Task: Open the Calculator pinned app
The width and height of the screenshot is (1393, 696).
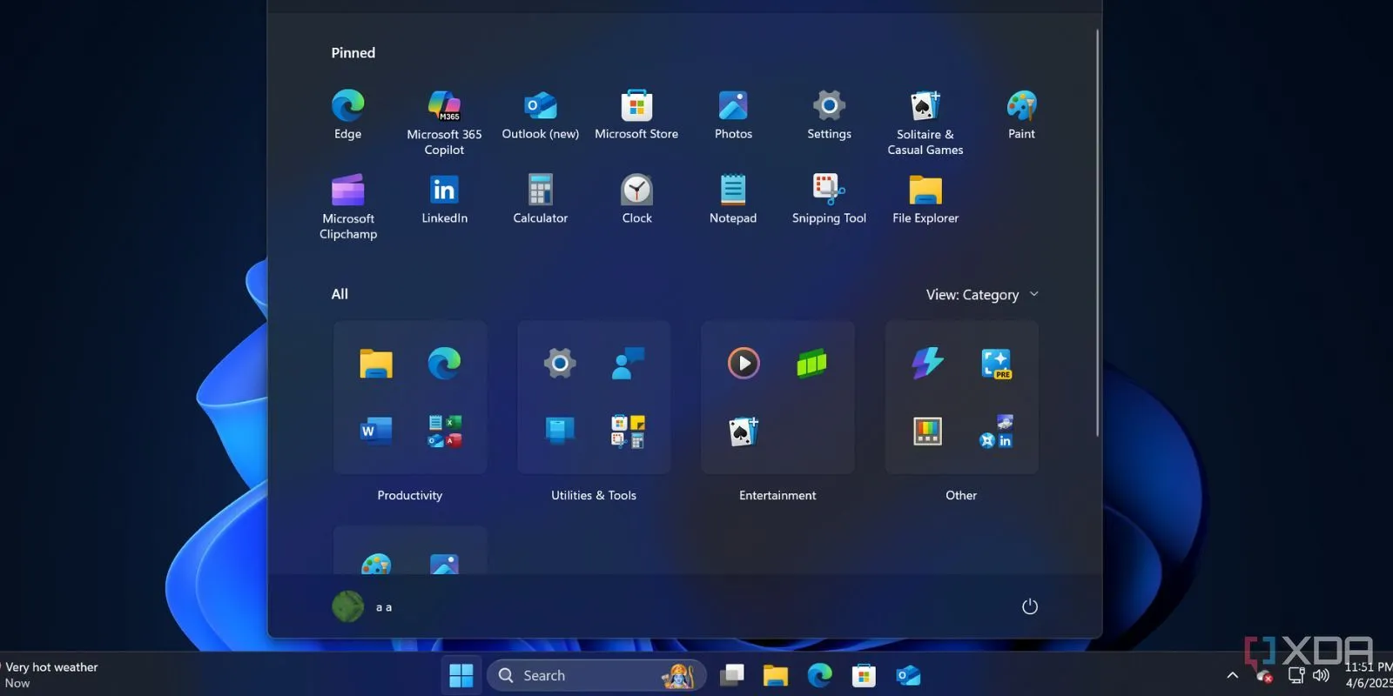Action: click(541, 199)
